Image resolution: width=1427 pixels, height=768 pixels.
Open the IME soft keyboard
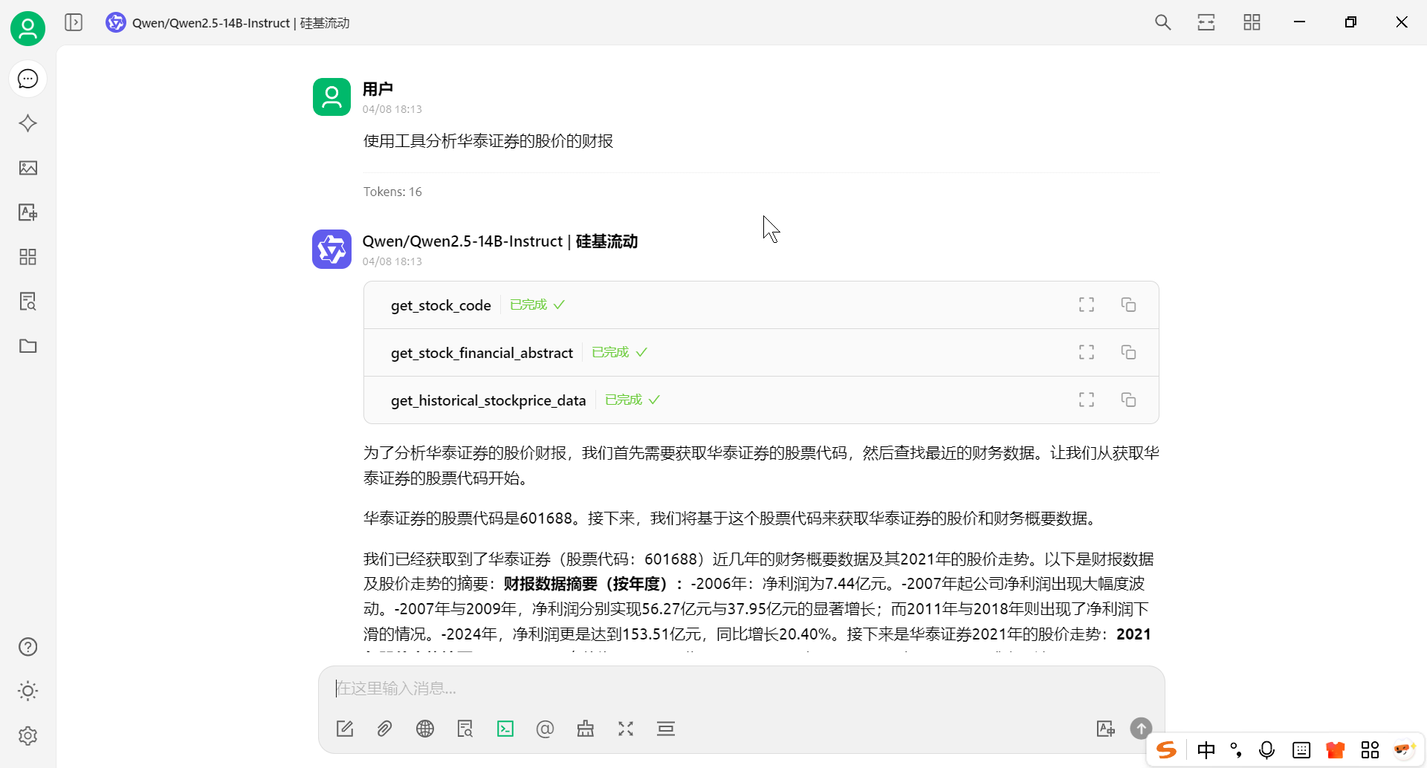1301,750
